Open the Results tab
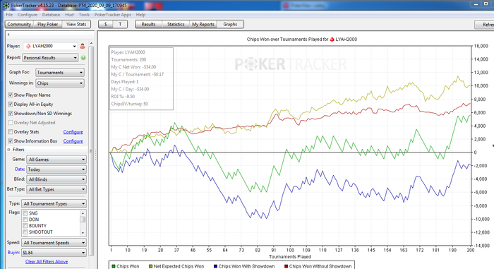The width and height of the screenshot is (494, 269). (x=148, y=24)
